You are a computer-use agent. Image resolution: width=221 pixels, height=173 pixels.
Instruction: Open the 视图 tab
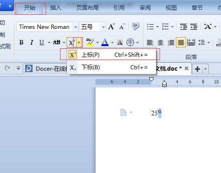pyautogui.click(x=171, y=8)
